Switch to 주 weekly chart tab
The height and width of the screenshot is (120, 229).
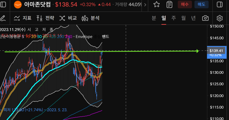pyautogui.click(x=174, y=18)
